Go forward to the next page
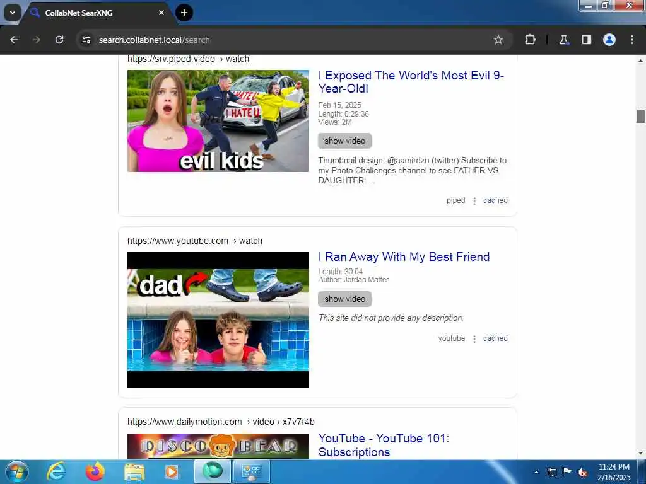The image size is (646, 484). coord(36,40)
